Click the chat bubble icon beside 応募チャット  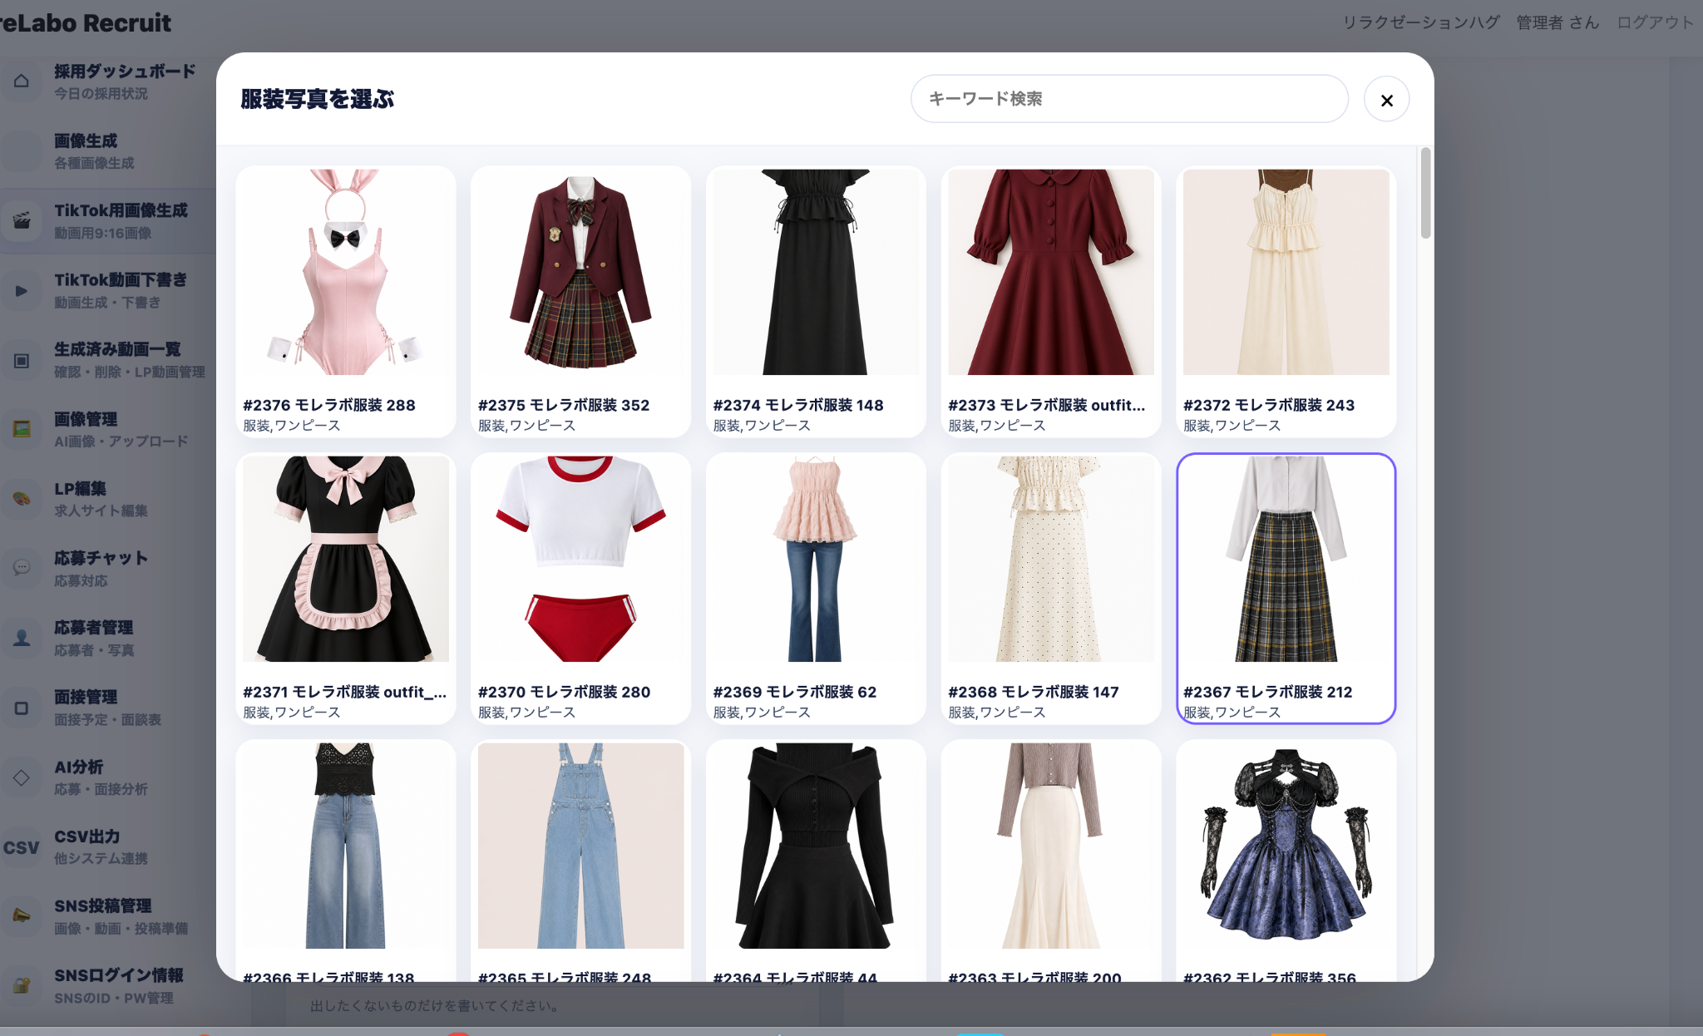[22, 568]
